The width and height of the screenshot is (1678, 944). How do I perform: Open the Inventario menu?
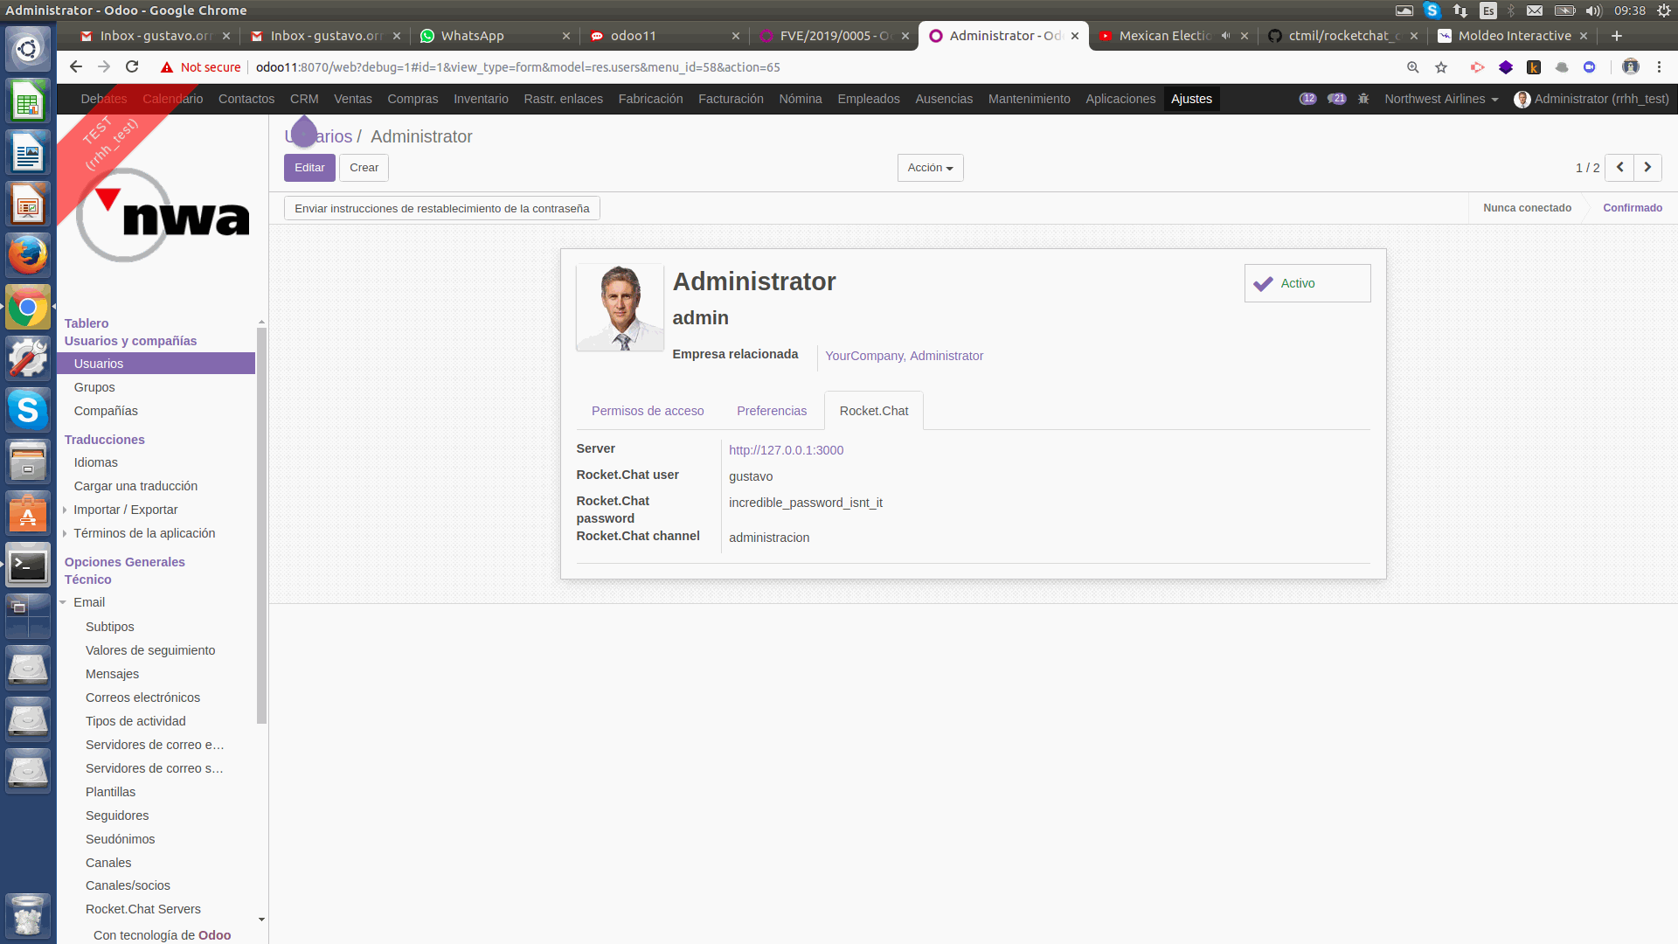point(481,99)
